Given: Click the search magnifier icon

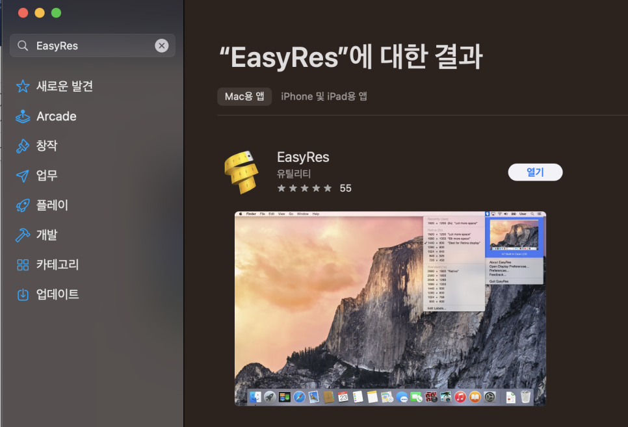Looking at the screenshot, I should pos(23,45).
